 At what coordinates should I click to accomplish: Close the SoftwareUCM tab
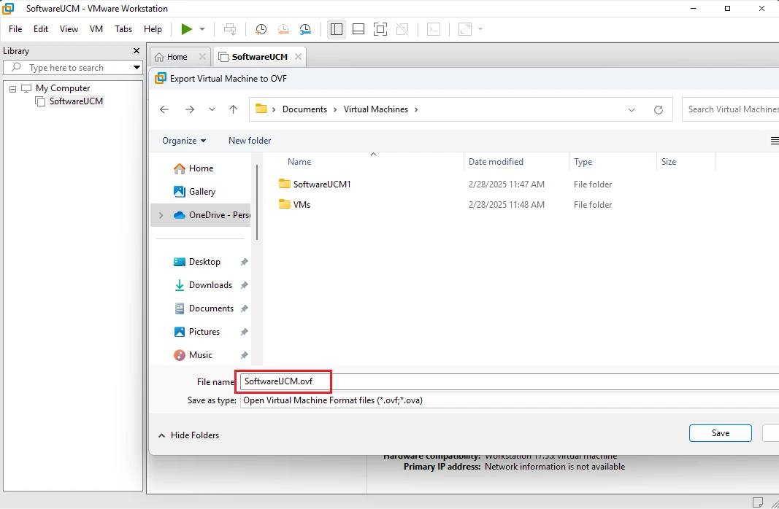pyautogui.click(x=298, y=57)
